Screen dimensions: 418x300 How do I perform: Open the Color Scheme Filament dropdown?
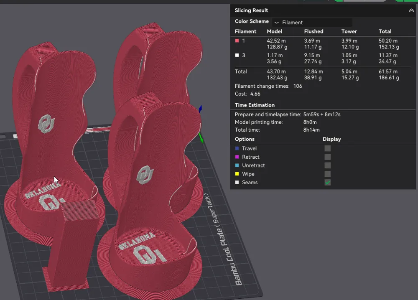(312, 23)
